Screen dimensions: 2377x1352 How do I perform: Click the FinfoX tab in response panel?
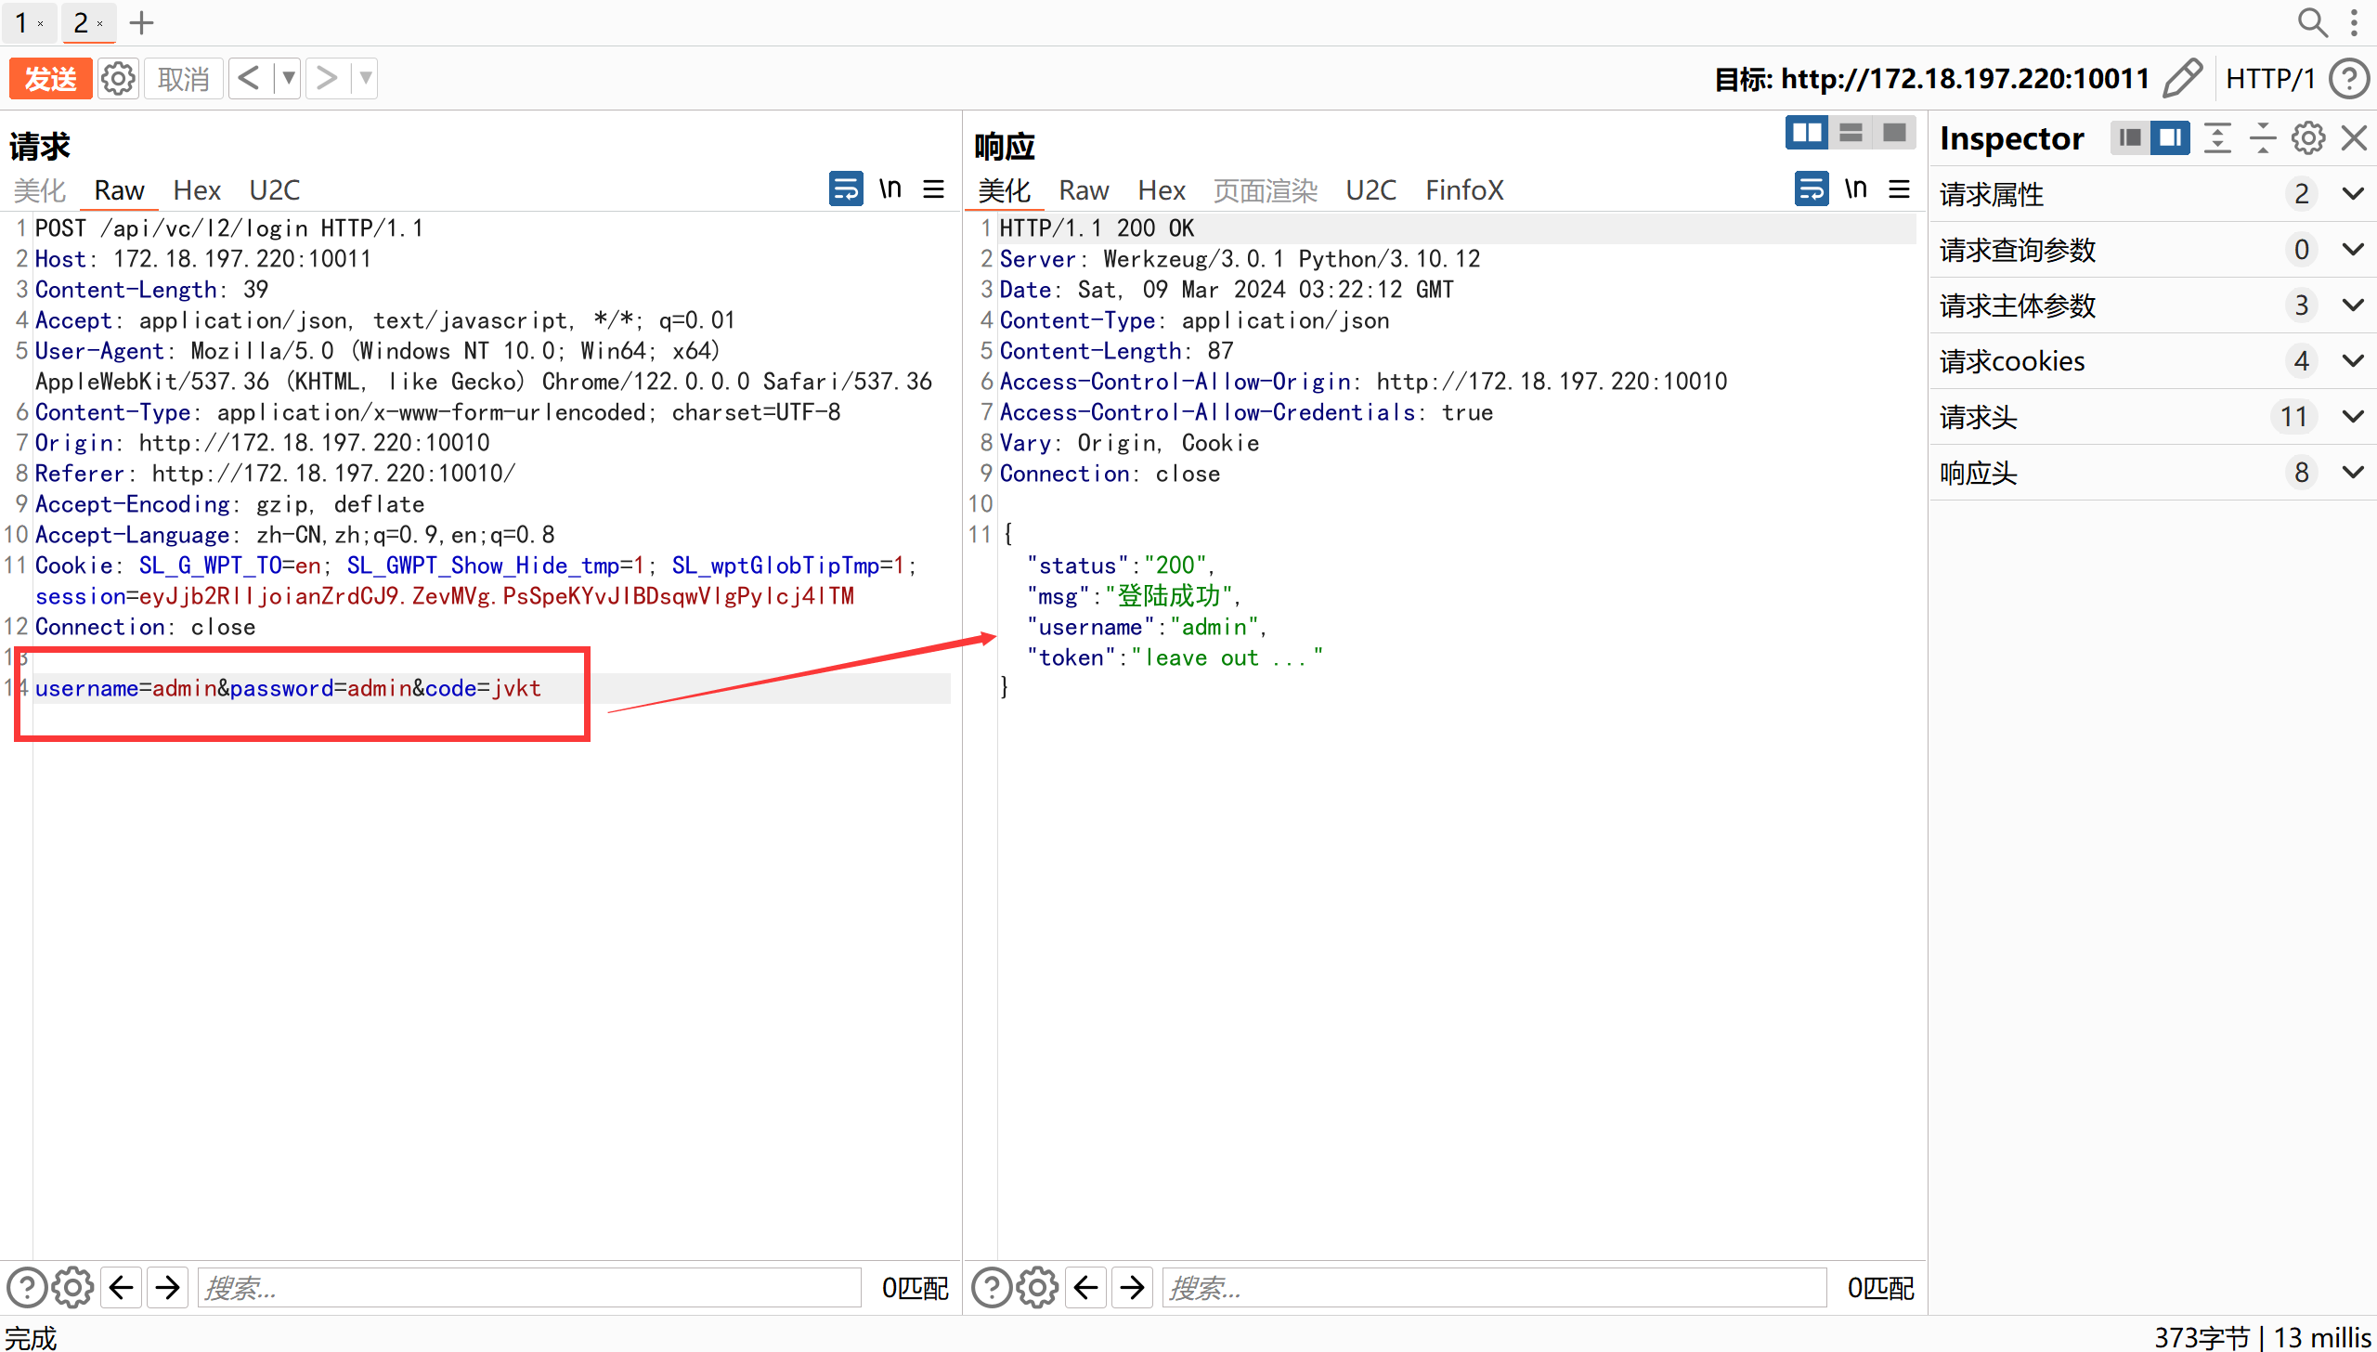coord(1464,189)
